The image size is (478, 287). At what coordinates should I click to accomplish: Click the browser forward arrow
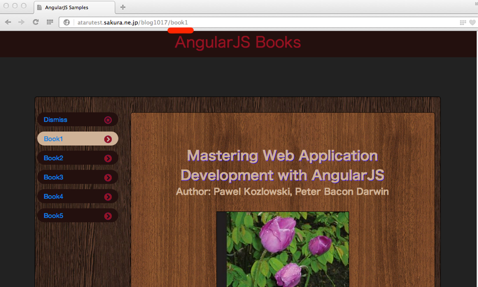point(22,22)
